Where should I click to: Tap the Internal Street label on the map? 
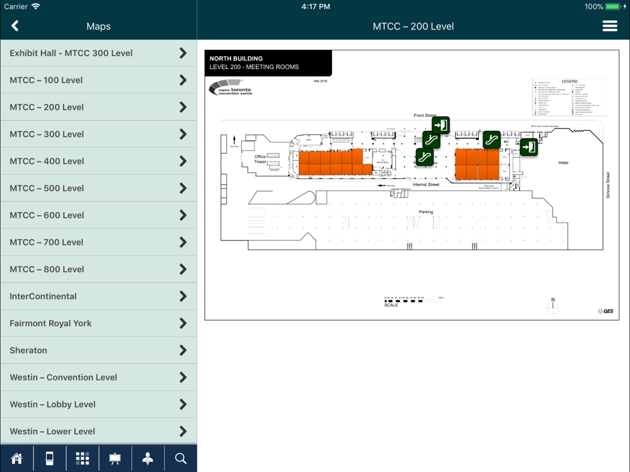426,184
